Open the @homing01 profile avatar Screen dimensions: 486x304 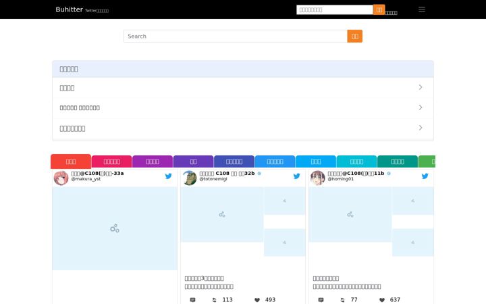(x=318, y=178)
